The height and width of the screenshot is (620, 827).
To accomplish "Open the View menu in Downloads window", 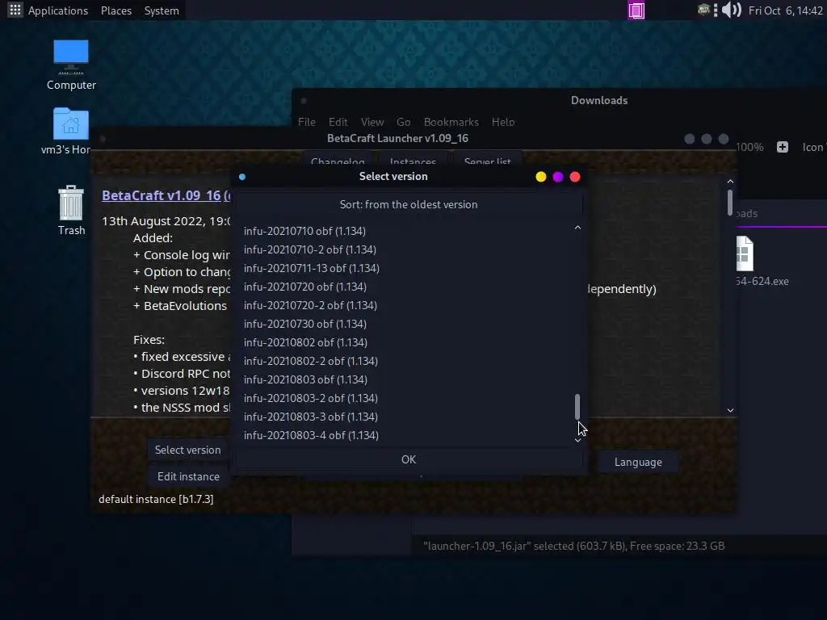I will click(x=372, y=122).
